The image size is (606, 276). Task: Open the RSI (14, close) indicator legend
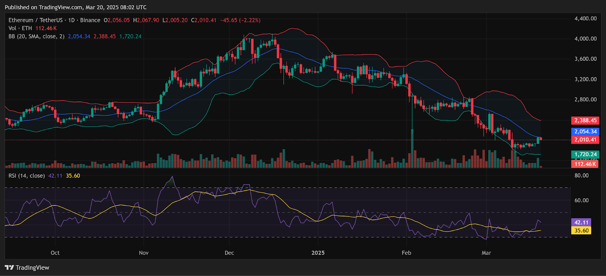coord(27,176)
